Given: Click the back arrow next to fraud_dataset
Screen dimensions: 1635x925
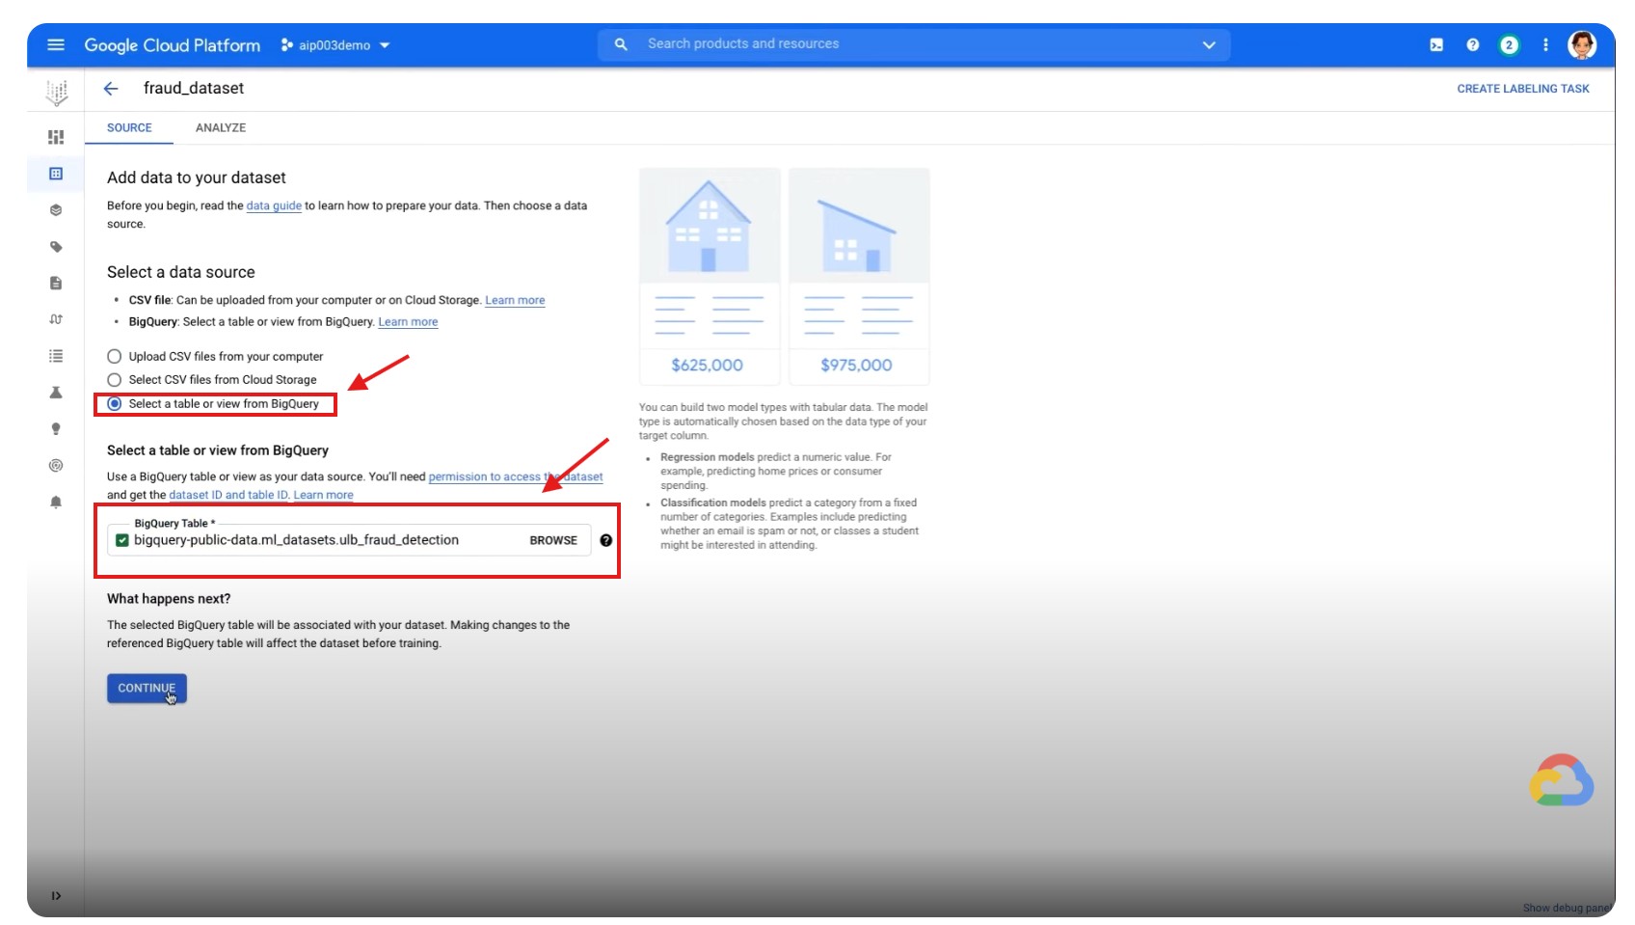Looking at the screenshot, I should point(111,89).
